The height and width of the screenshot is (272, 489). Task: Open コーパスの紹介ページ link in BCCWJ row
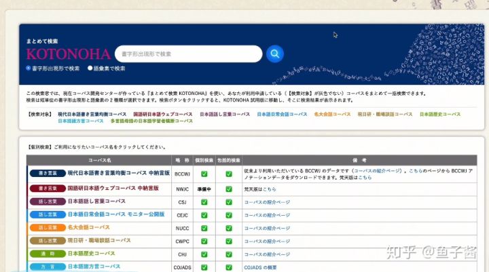(377, 171)
